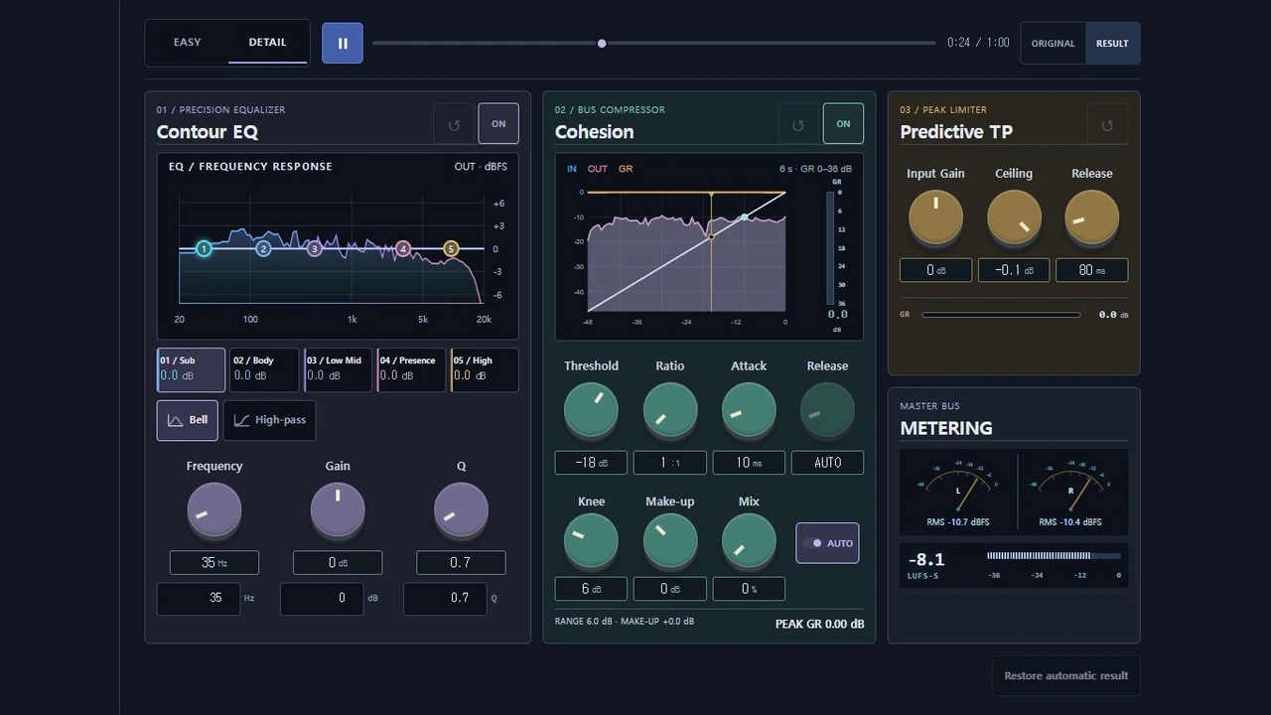Click the playback position slider handle
The image size is (1271, 715).
(x=602, y=44)
